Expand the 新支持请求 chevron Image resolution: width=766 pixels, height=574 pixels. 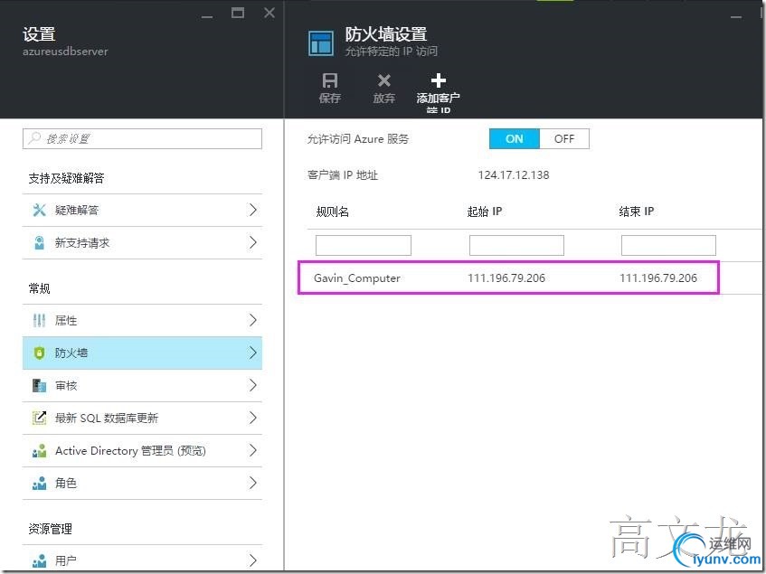(252, 242)
